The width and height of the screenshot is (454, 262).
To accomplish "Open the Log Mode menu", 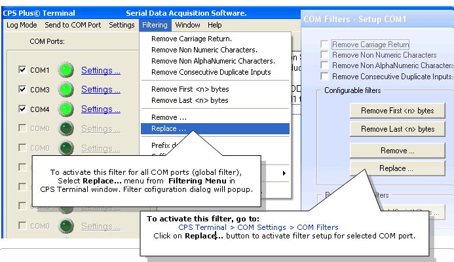I will tap(22, 25).
